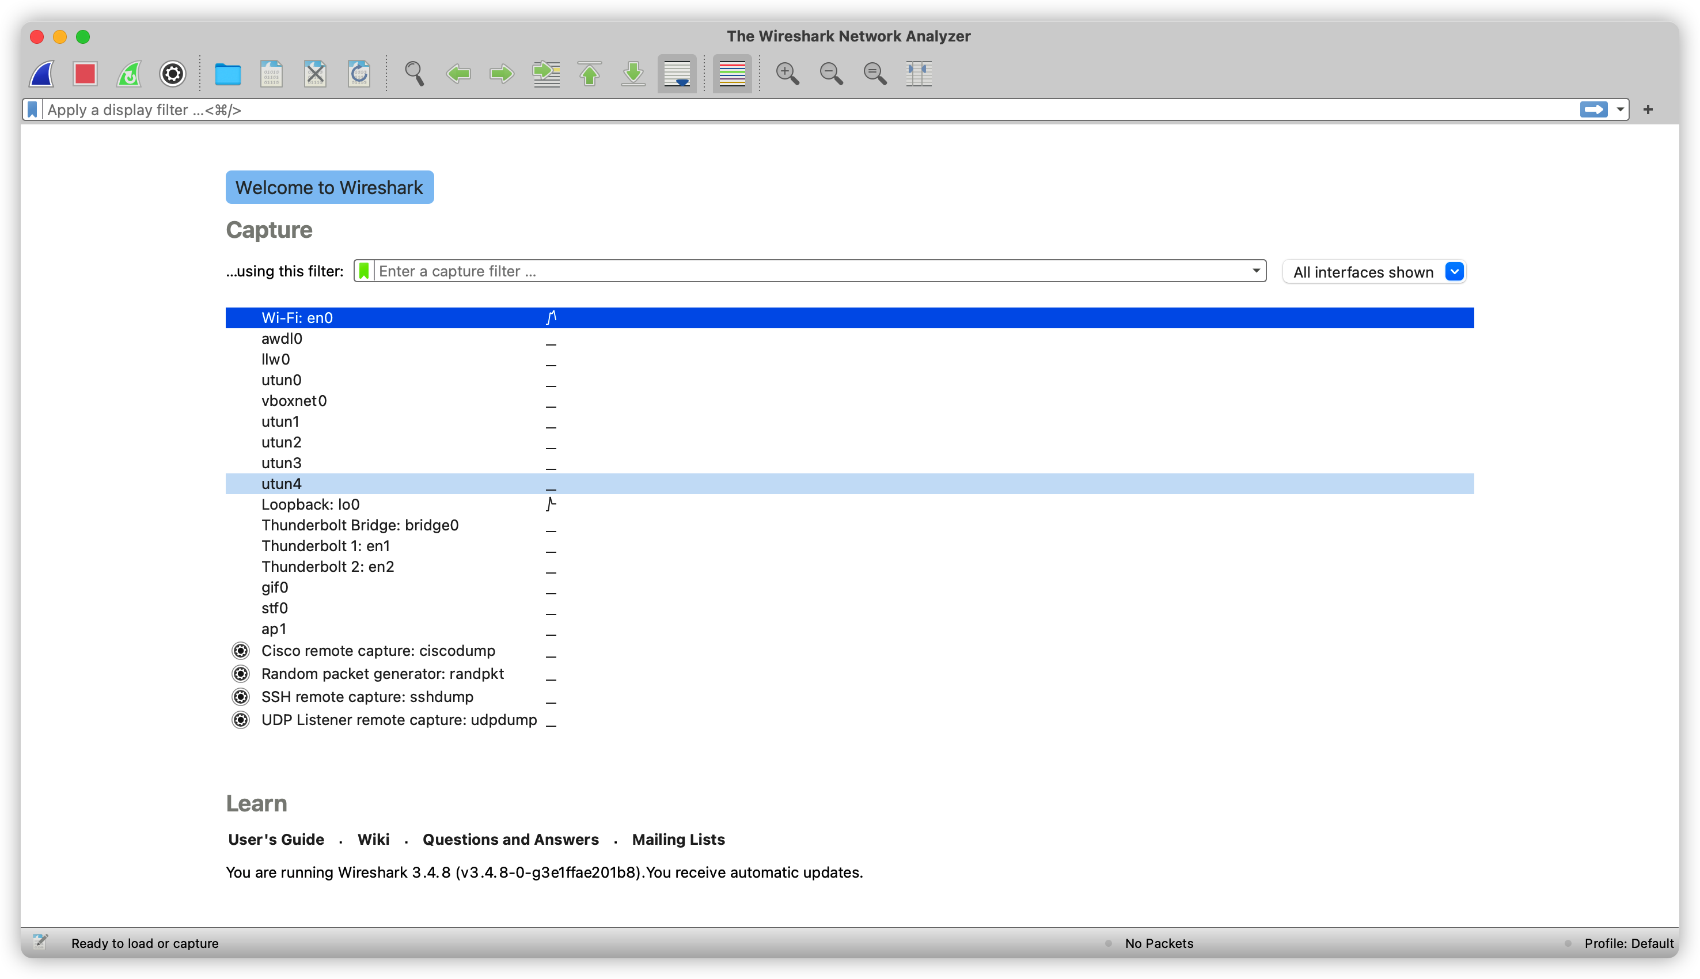Open the Wiki link
1700x979 pixels.
tap(374, 840)
